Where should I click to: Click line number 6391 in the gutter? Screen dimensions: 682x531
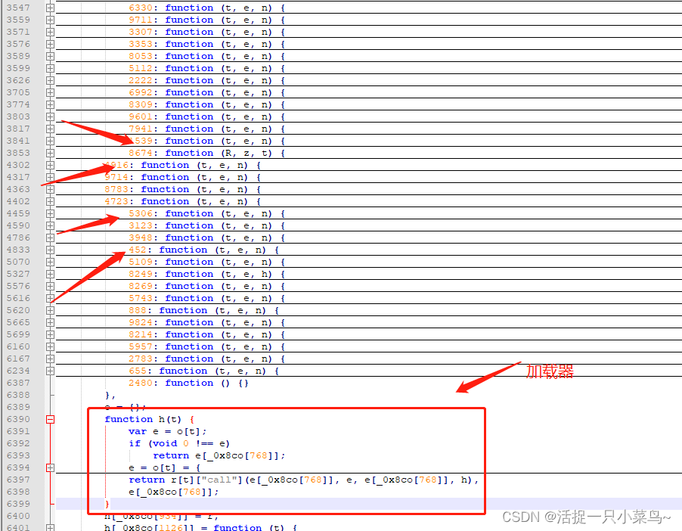tap(18, 431)
